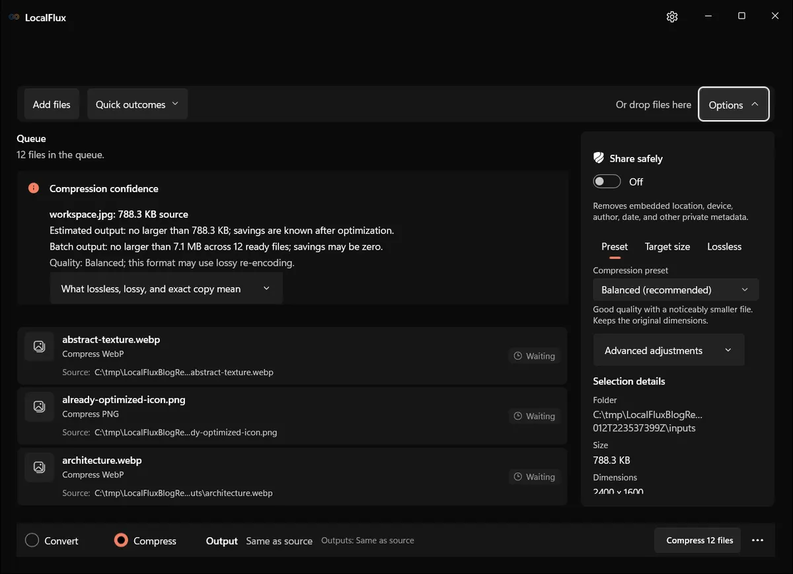Expand What lossless, lossy, and exact copy mean
The image size is (793, 574).
point(166,289)
